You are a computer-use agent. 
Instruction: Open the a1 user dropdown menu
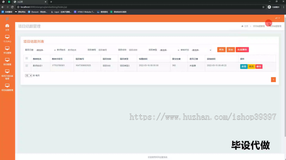point(277,18)
